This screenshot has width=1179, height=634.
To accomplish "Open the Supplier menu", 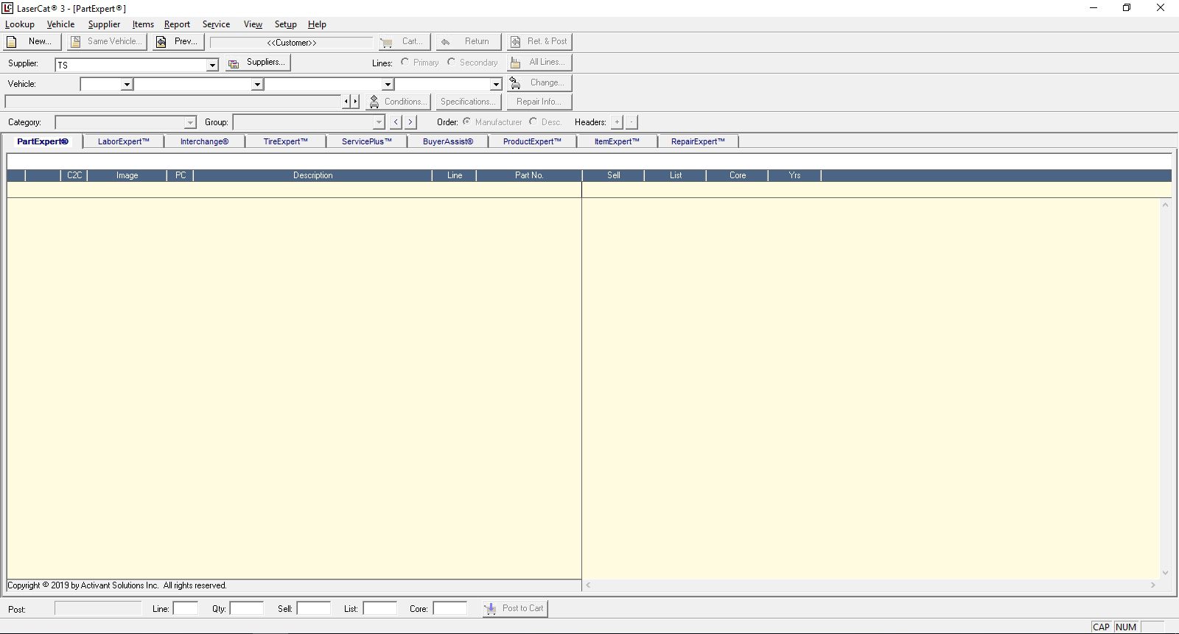I will 104,24.
